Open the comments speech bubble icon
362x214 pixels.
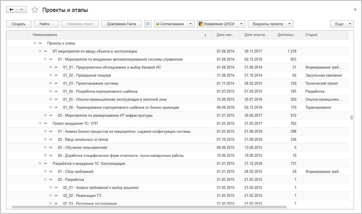[148, 24]
